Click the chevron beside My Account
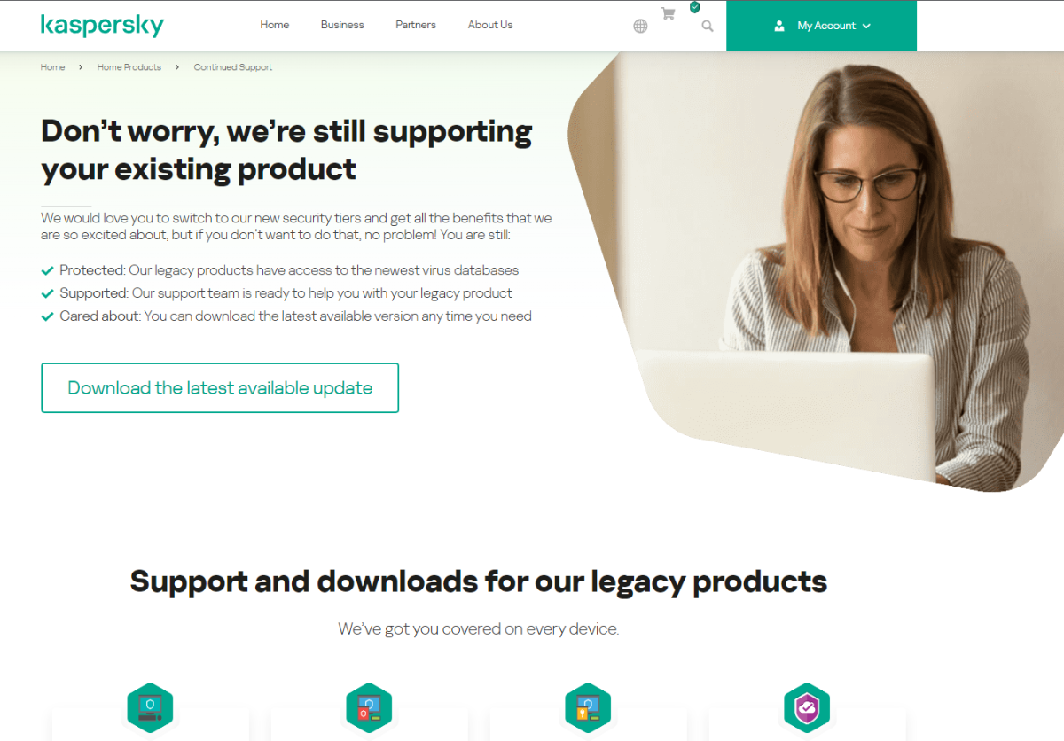This screenshot has width=1064, height=741. [x=866, y=26]
